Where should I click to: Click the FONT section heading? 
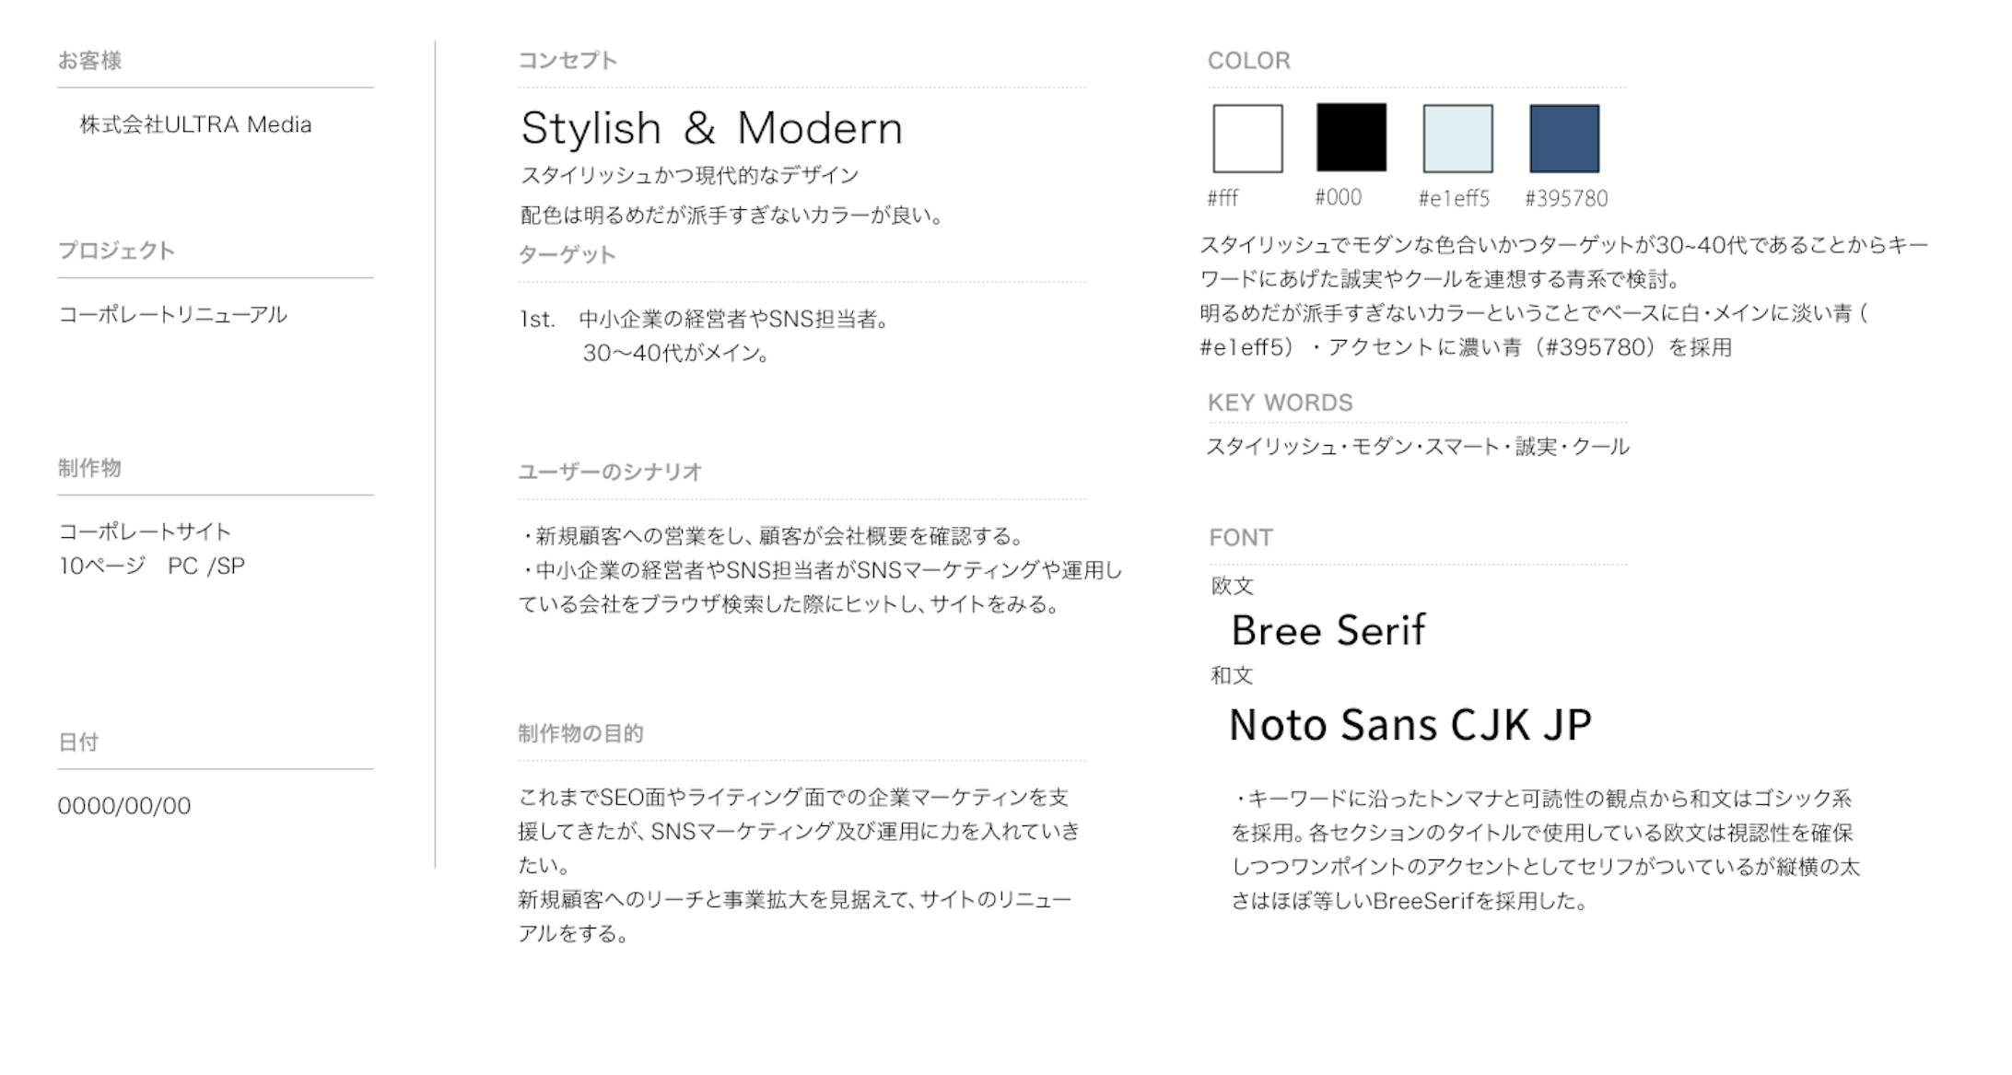1241,538
